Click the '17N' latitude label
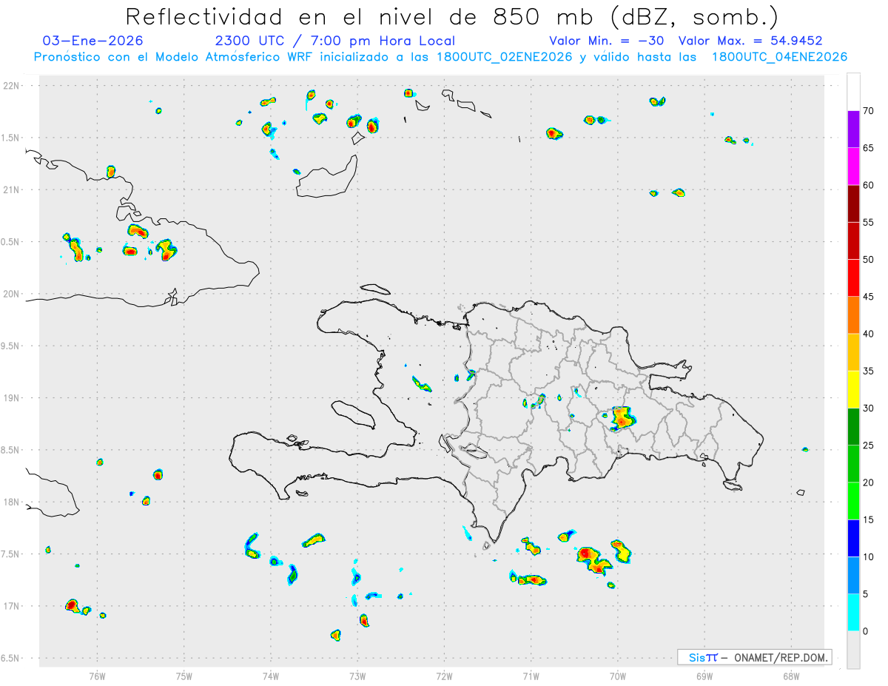This screenshot has width=888, height=686. click(x=13, y=606)
